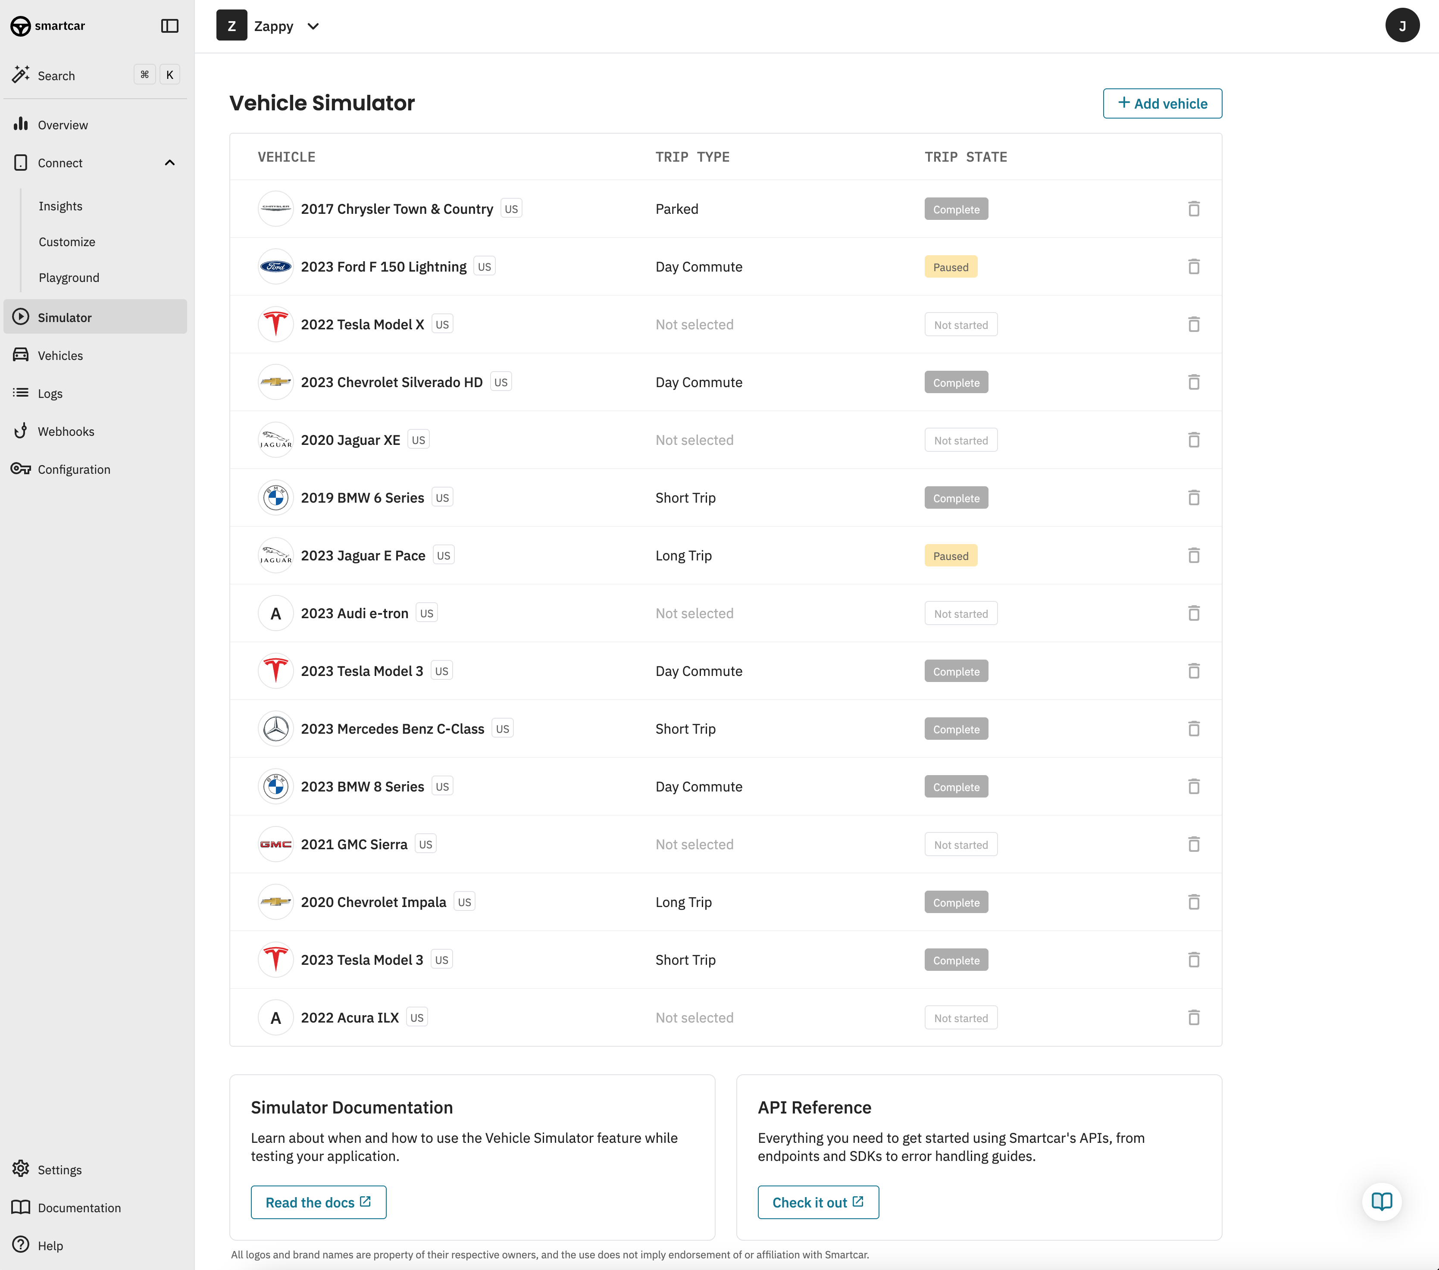The image size is (1439, 1270).
Task: Delete the 2017 Chrysler Town & Country
Action: (1194, 209)
